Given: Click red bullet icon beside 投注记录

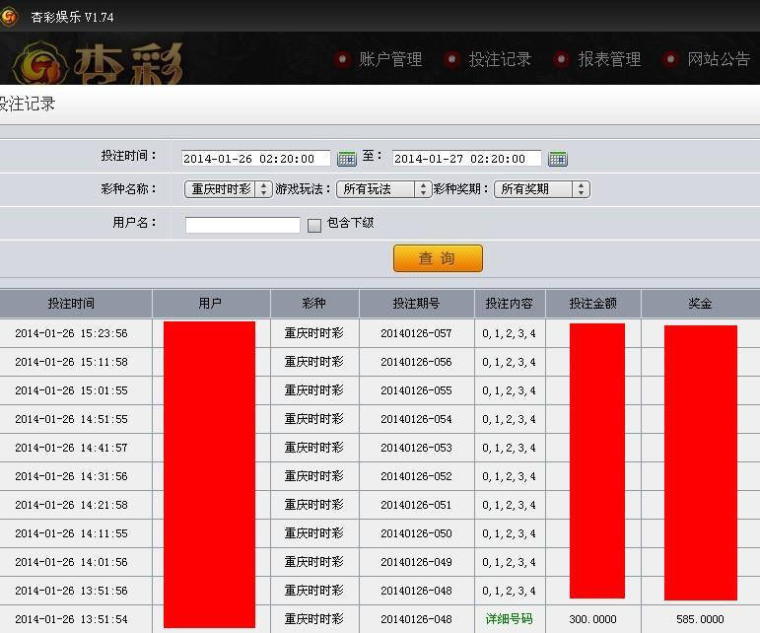Looking at the screenshot, I should click(451, 59).
